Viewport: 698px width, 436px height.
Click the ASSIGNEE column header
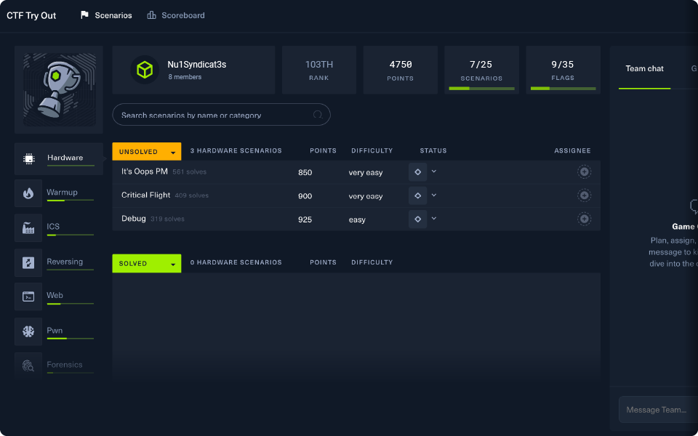click(572, 151)
